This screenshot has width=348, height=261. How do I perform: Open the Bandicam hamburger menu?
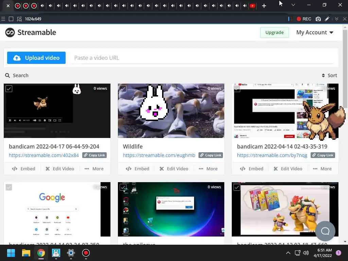(3, 19)
